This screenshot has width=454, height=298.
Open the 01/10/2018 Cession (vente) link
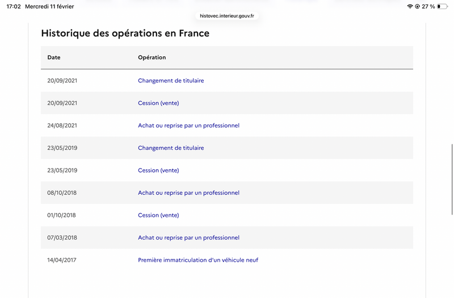click(158, 215)
